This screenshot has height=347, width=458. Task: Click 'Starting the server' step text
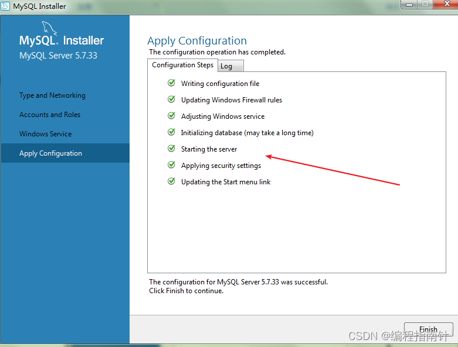209,149
